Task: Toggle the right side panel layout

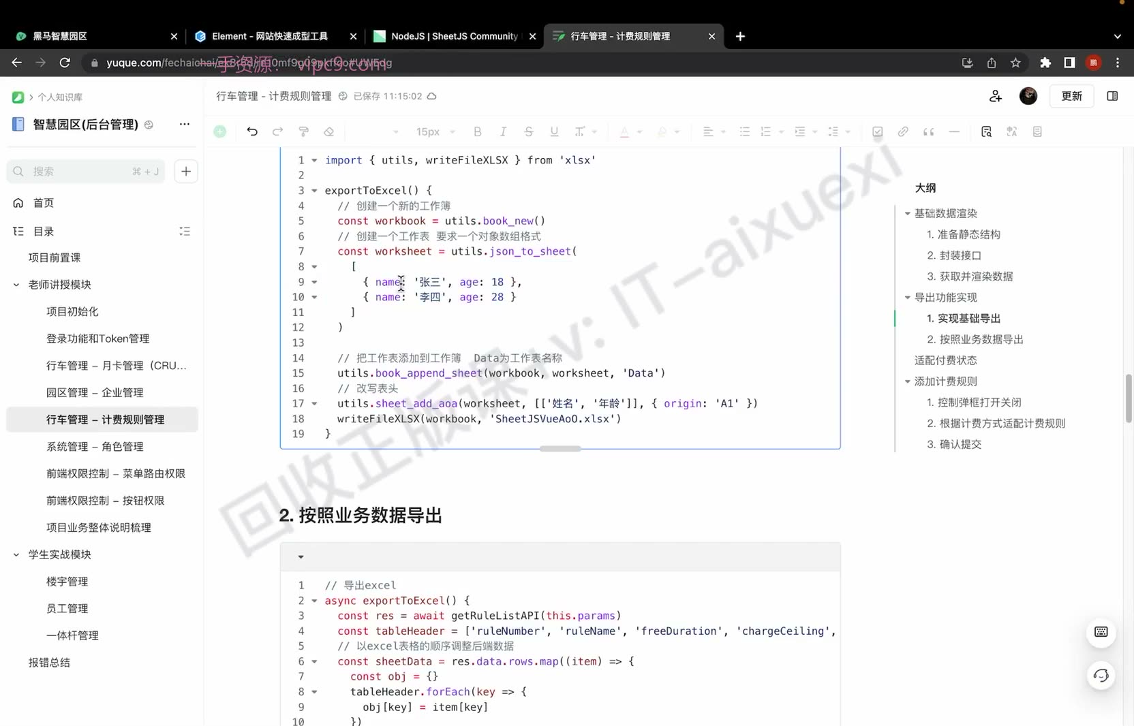Action: (x=1112, y=96)
